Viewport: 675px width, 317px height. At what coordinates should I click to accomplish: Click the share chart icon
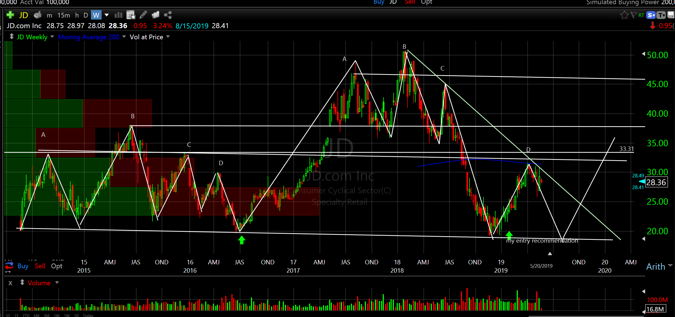(168, 15)
